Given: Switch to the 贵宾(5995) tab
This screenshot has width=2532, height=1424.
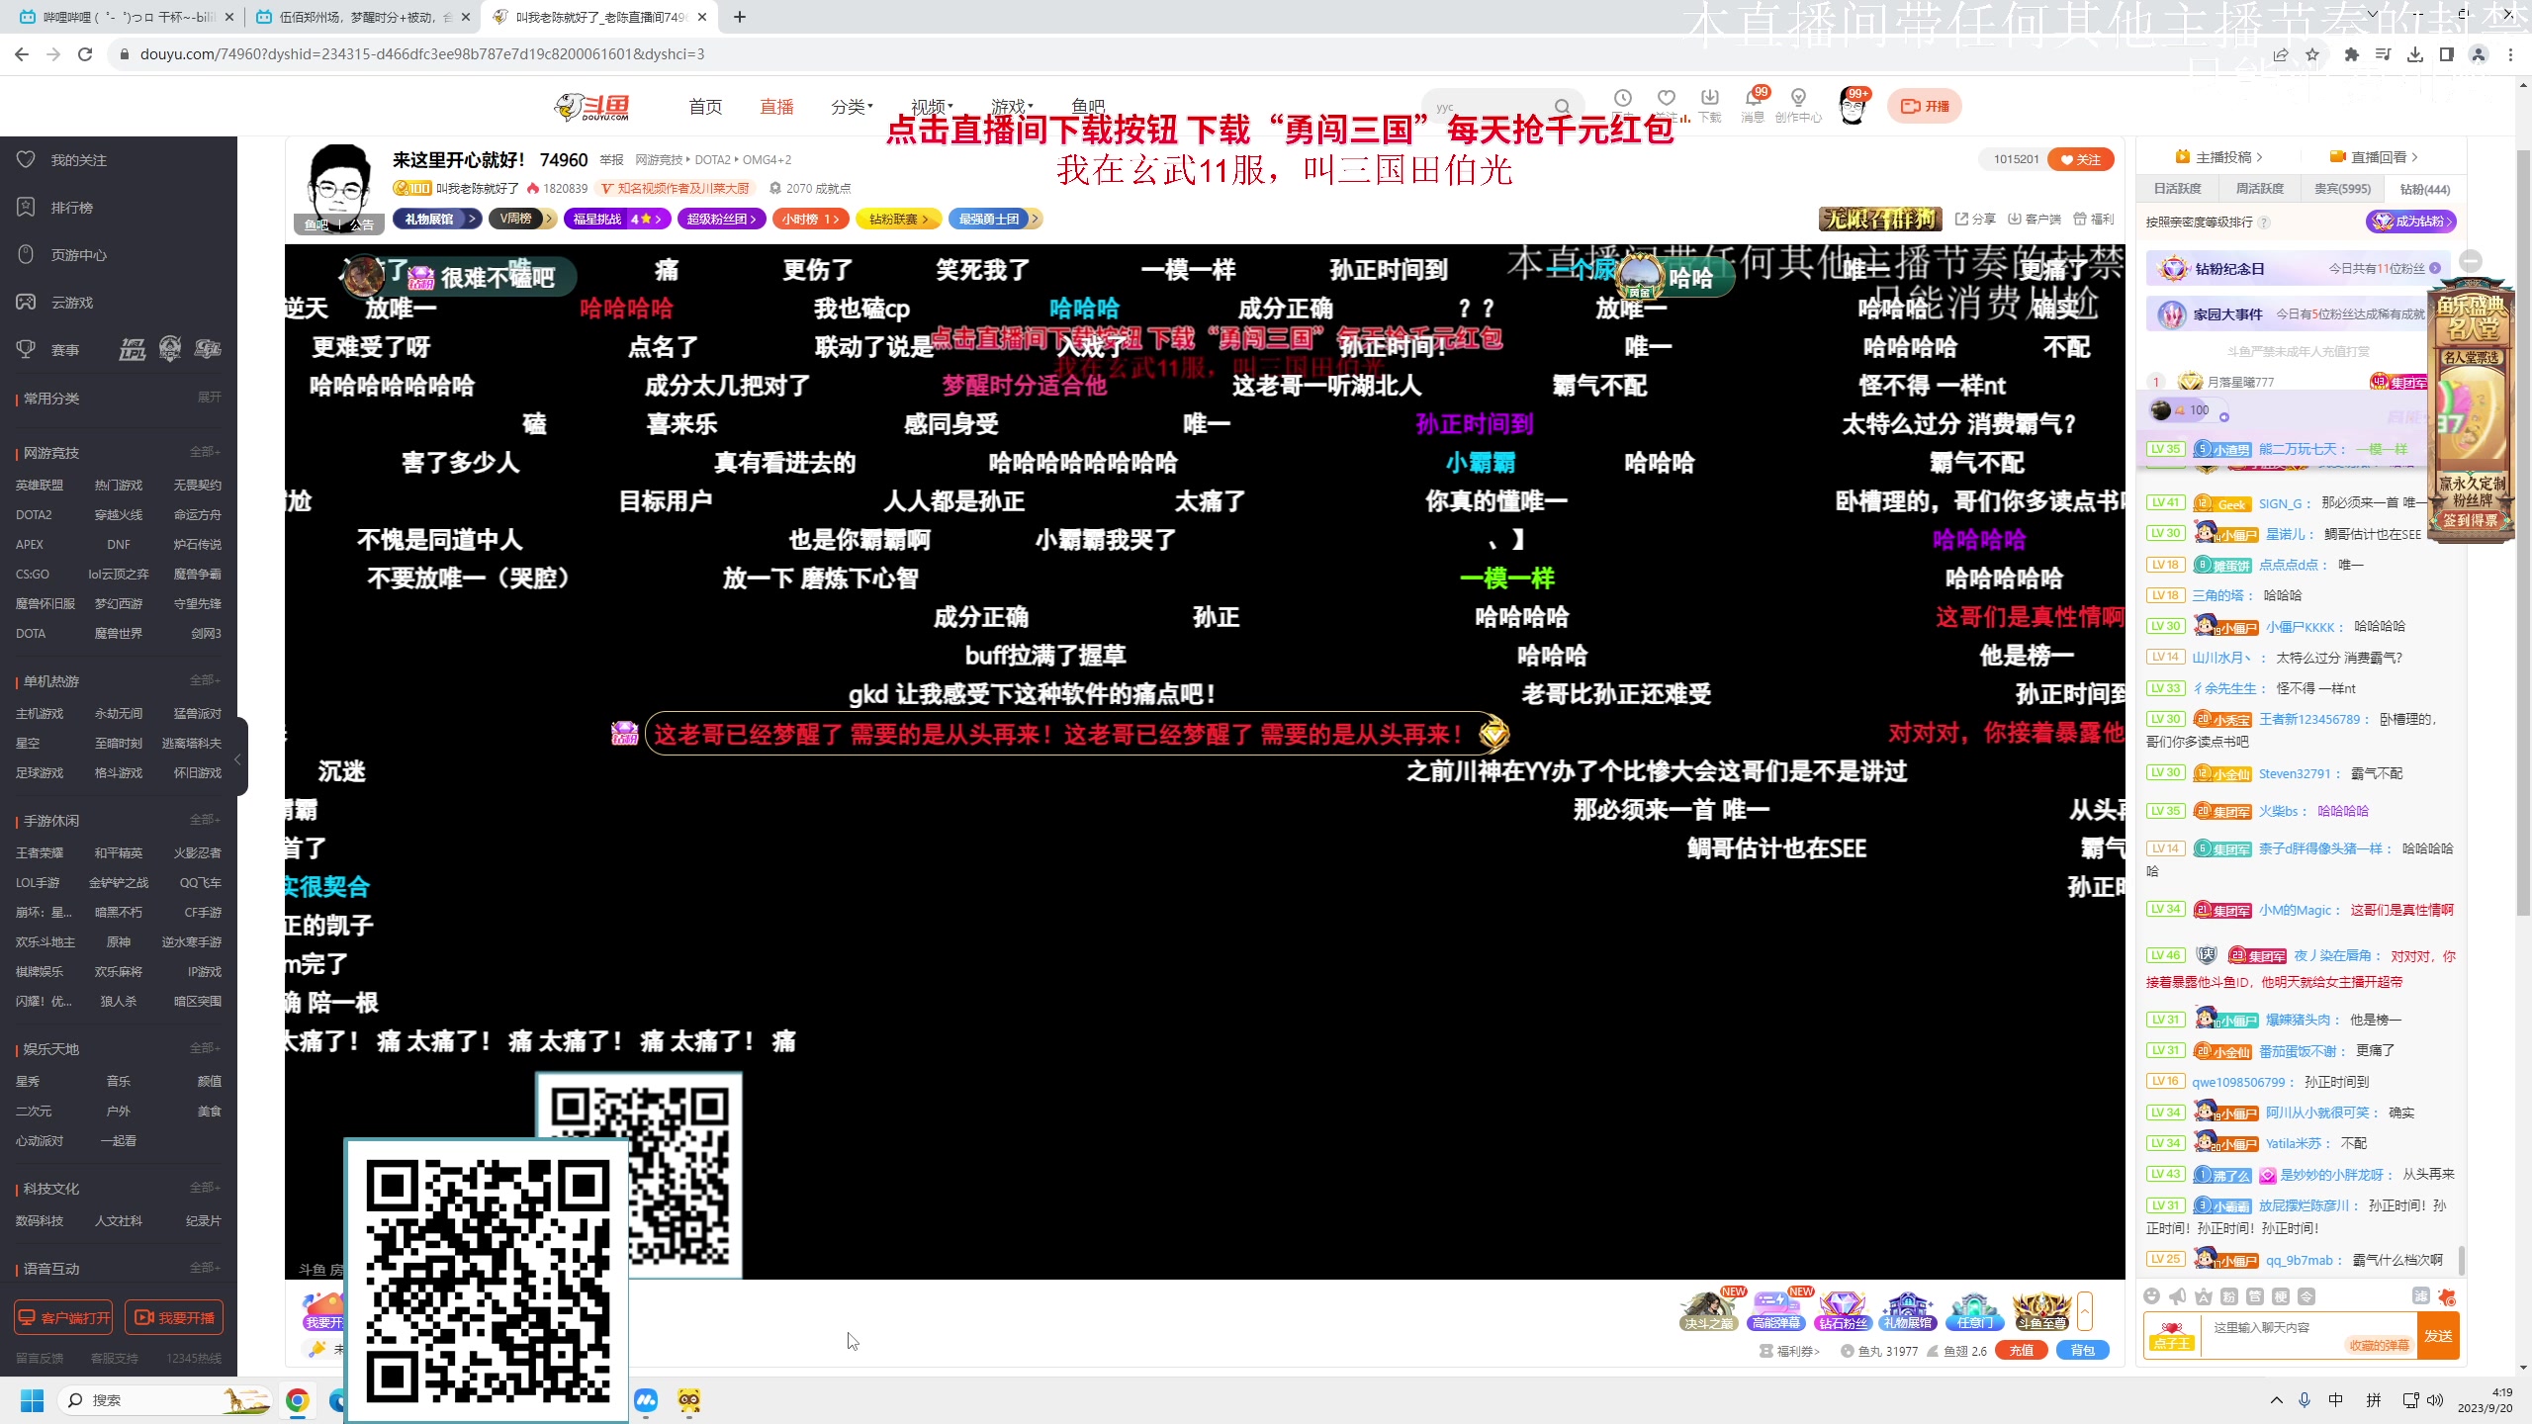Looking at the screenshot, I should click(2342, 189).
